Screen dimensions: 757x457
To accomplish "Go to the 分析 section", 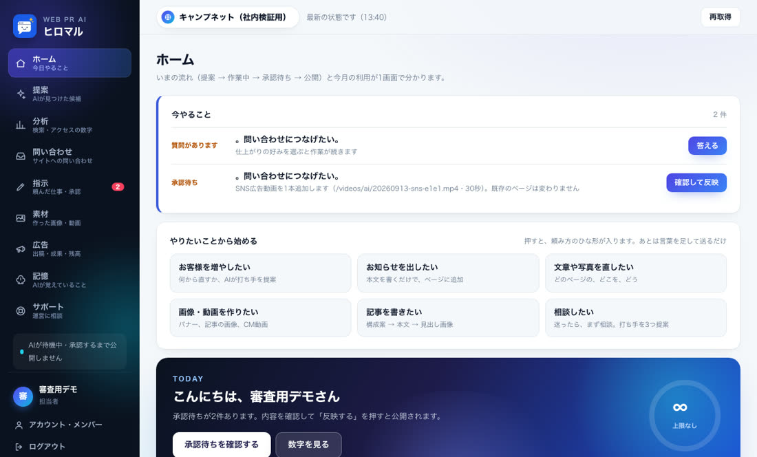I will click(70, 125).
